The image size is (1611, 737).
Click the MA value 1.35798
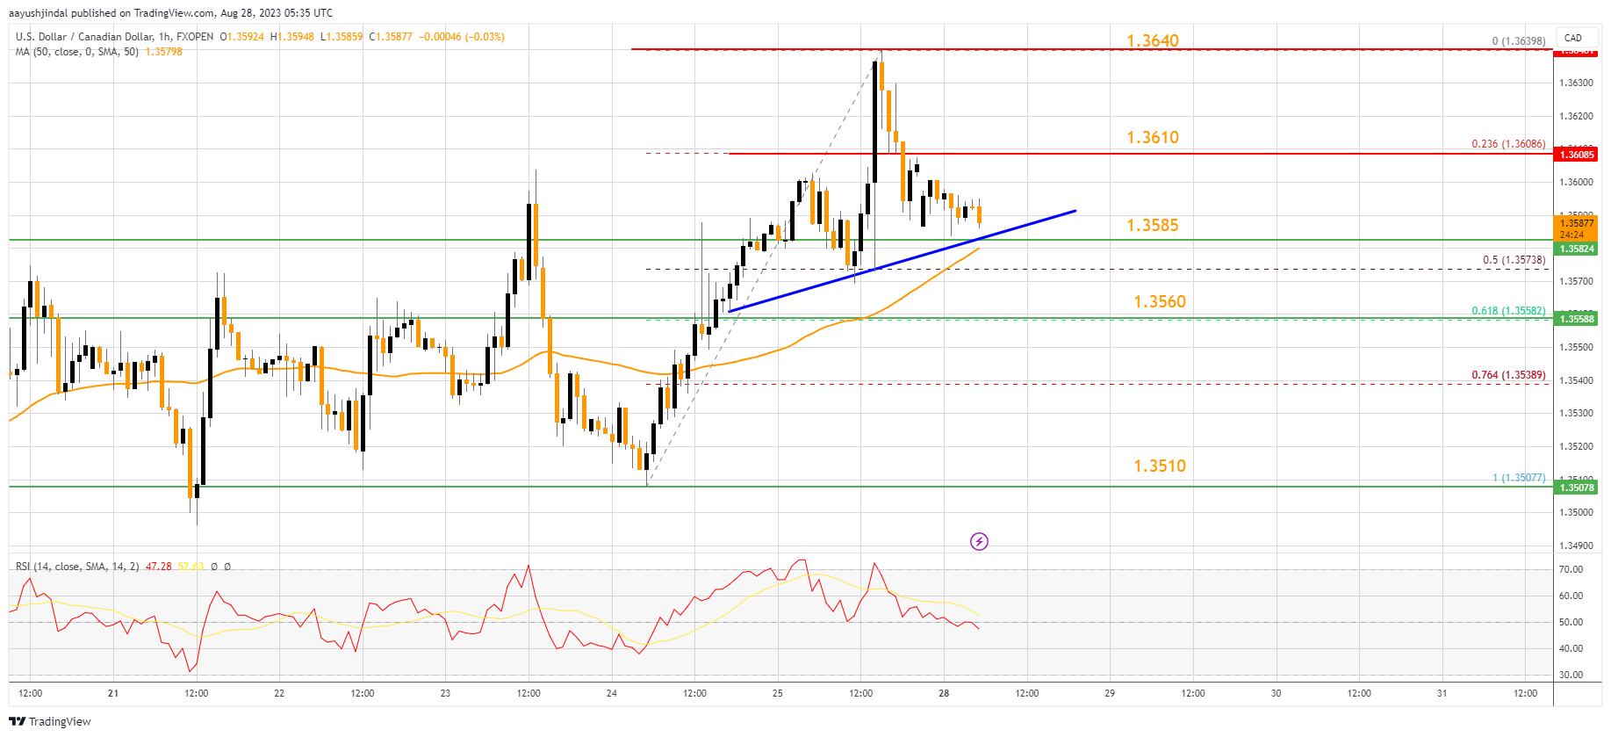click(x=163, y=52)
